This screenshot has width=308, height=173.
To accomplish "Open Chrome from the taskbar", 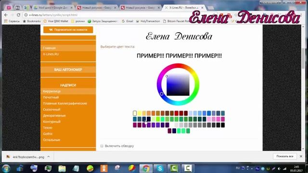I will point(146,168).
